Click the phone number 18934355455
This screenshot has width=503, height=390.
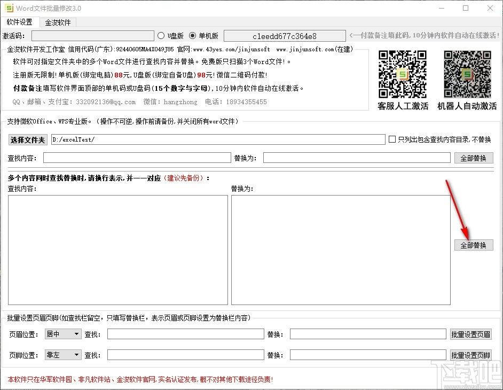(246, 102)
